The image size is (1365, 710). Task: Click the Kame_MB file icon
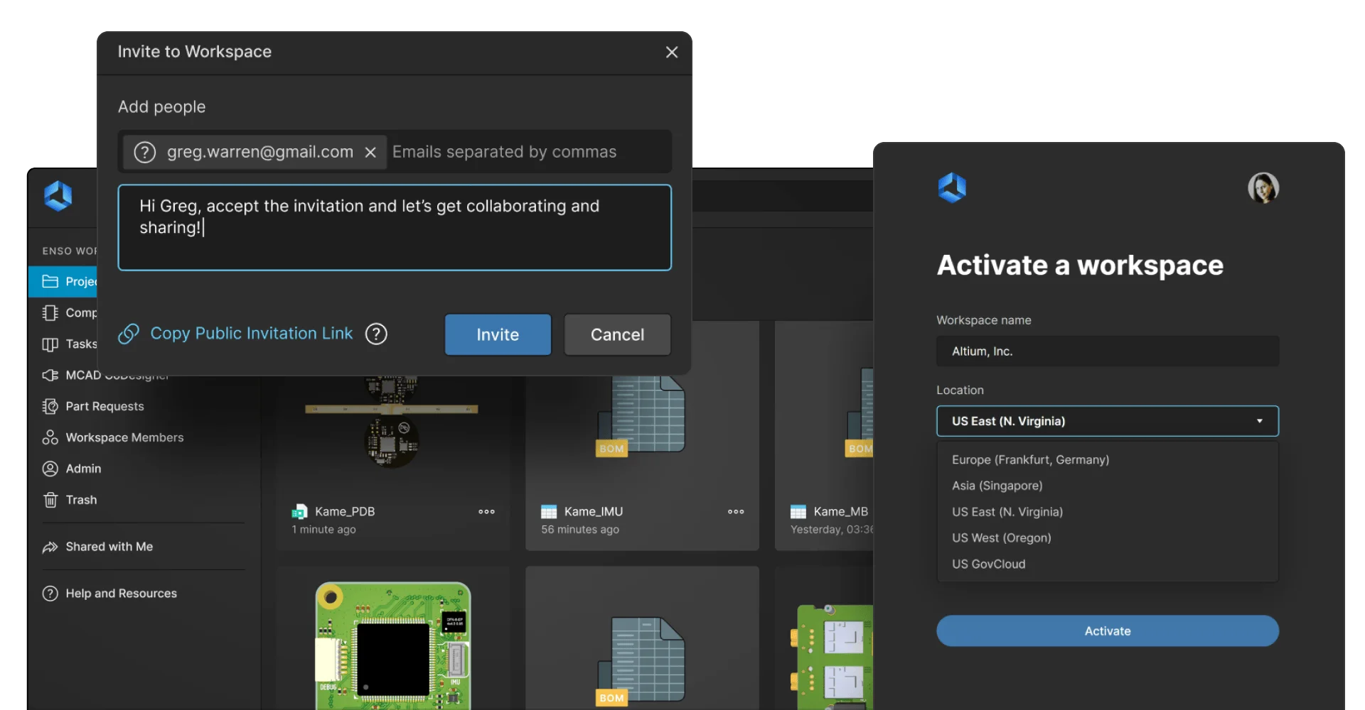pos(798,511)
